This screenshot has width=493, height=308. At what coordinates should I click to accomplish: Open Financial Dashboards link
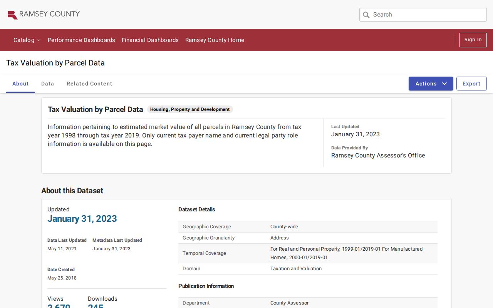pos(150,40)
